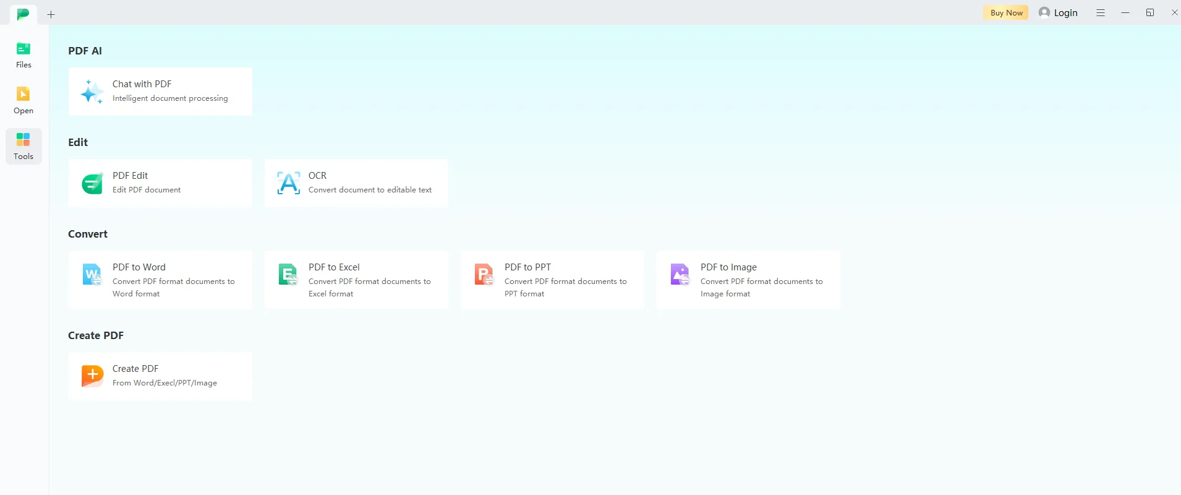
Task: Open PDF Edit title
Action: coord(130,176)
